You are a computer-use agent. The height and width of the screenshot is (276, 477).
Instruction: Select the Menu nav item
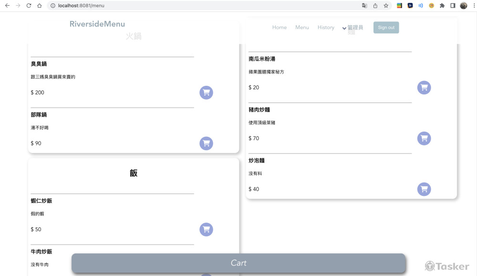click(x=302, y=28)
